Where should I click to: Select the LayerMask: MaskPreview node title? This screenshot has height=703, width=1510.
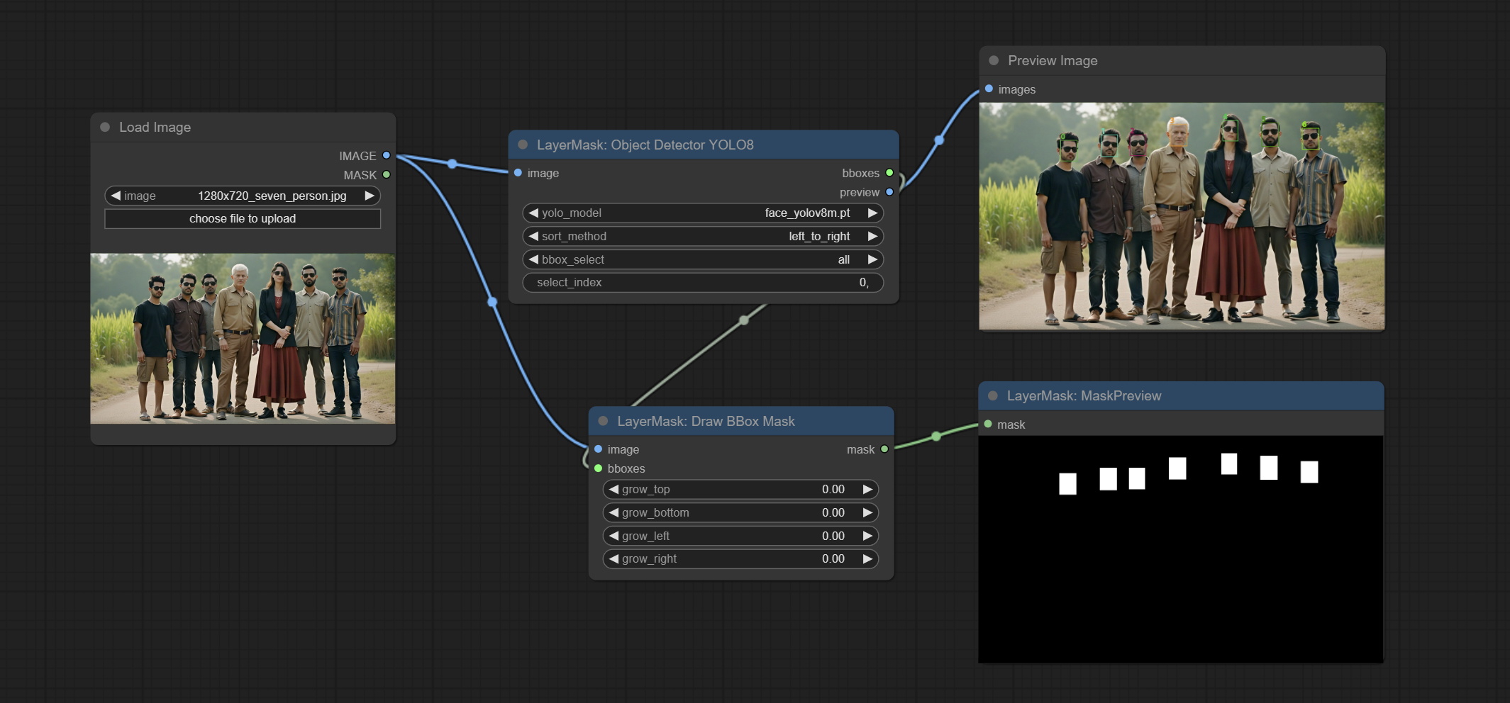1083,396
